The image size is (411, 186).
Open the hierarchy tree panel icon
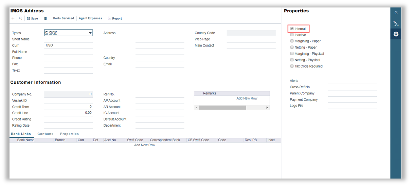tap(396, 23)
